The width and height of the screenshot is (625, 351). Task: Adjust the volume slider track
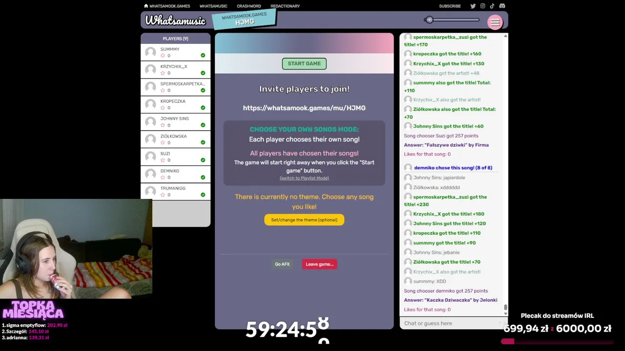click(452, 20)
